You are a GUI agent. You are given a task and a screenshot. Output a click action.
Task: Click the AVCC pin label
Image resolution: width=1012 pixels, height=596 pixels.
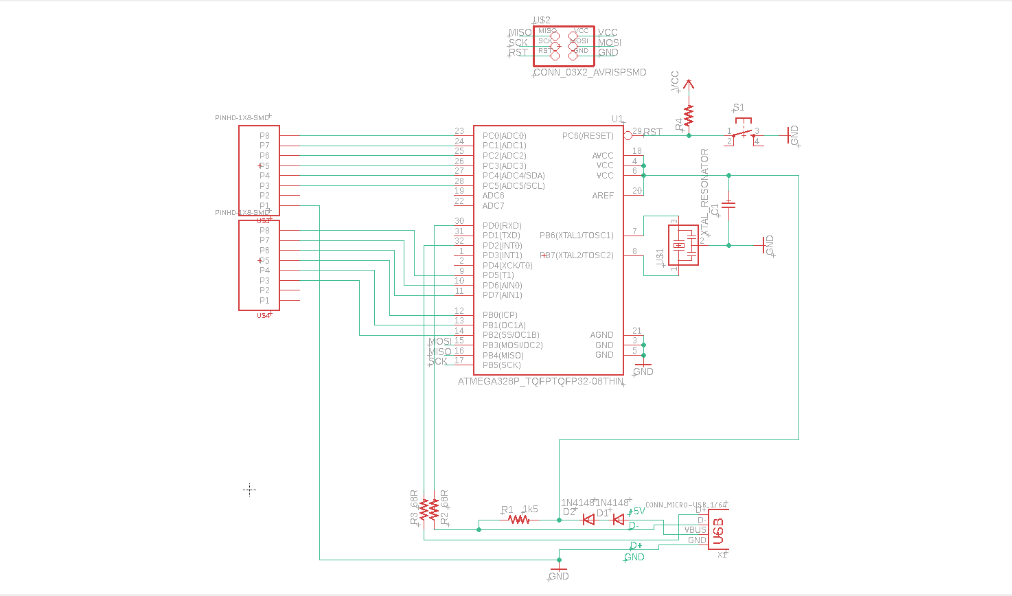(603, 156)
